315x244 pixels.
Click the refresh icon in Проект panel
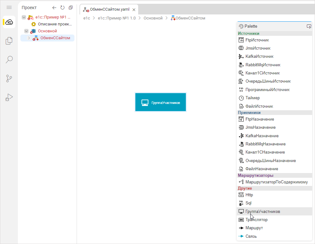(62, 8)
